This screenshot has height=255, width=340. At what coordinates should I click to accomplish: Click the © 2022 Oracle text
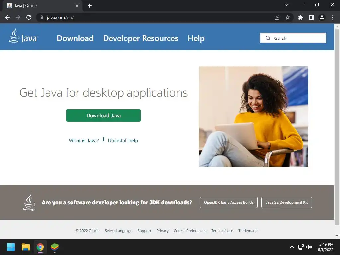[87, 231]
